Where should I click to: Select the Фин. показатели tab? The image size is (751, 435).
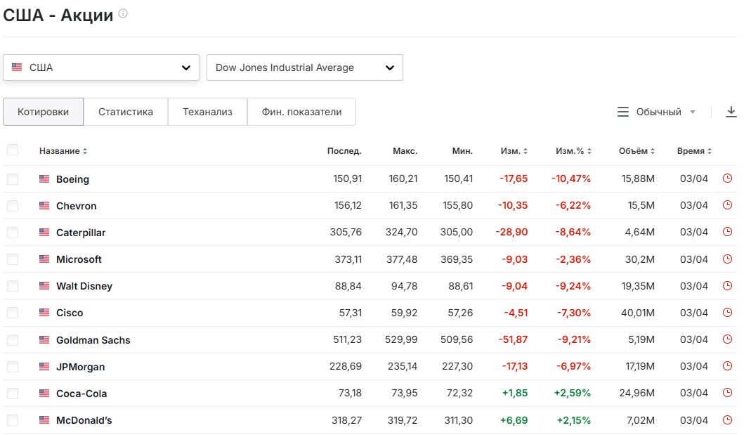coord(301,112)
